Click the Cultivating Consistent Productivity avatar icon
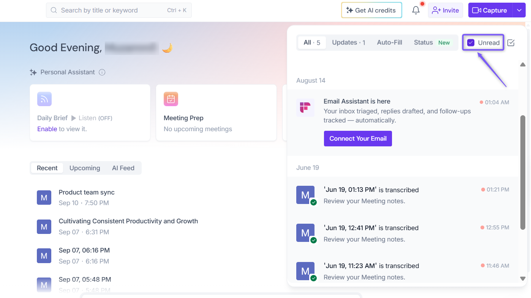The height and width of the screenshot is (298, 531). [x=44, y=227]
